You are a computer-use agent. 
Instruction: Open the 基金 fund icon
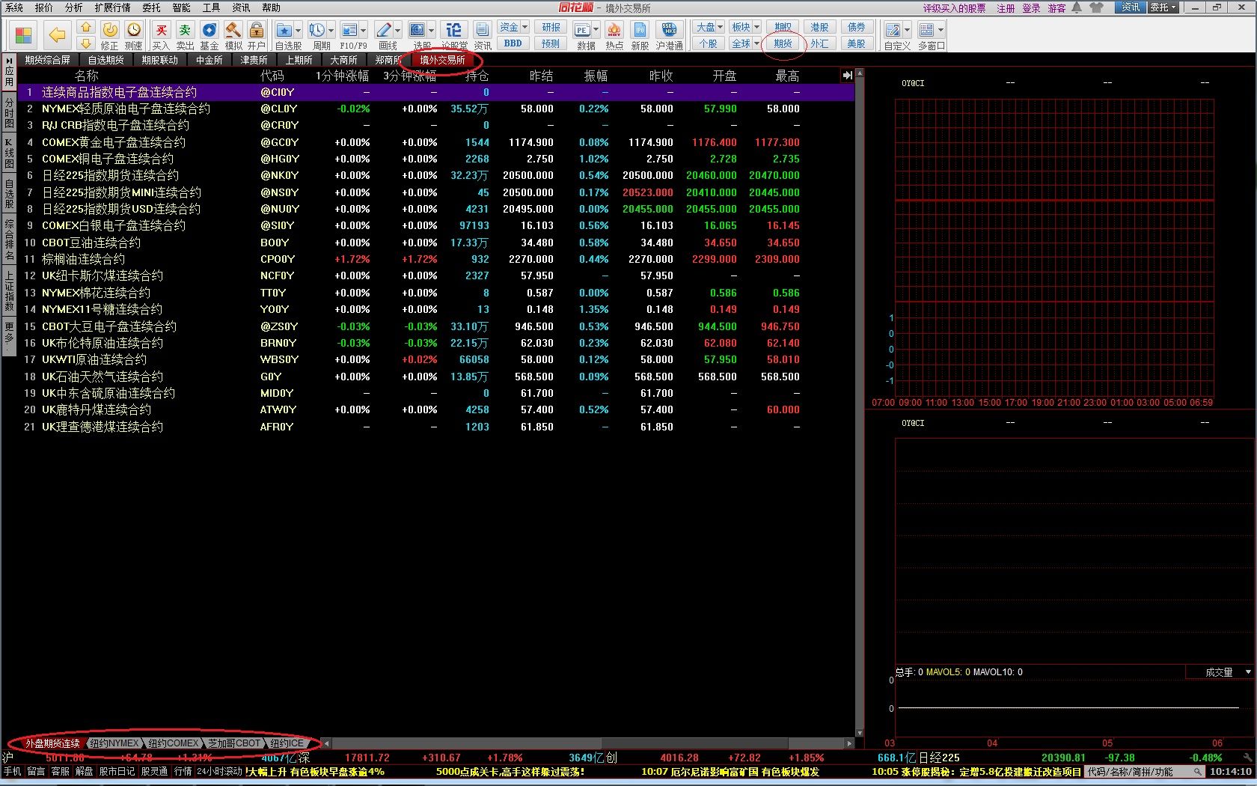(x=209, y=30)
